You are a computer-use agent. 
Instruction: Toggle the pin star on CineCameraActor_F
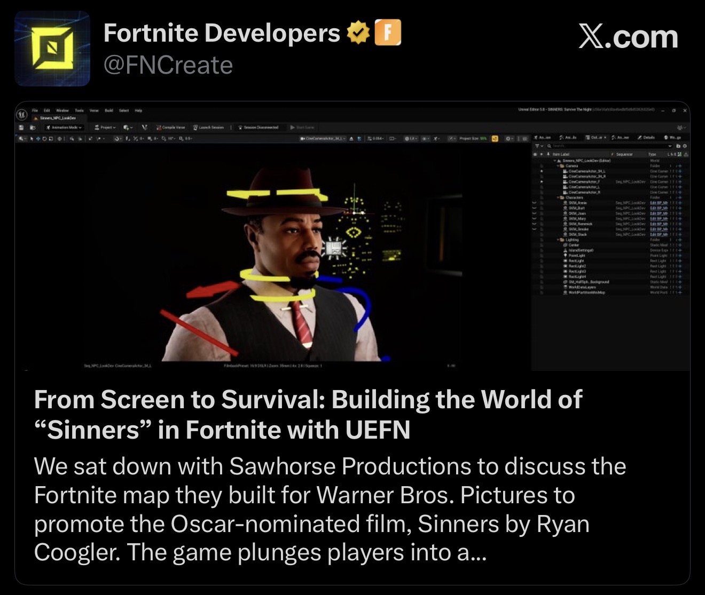[x=542, y=181]
